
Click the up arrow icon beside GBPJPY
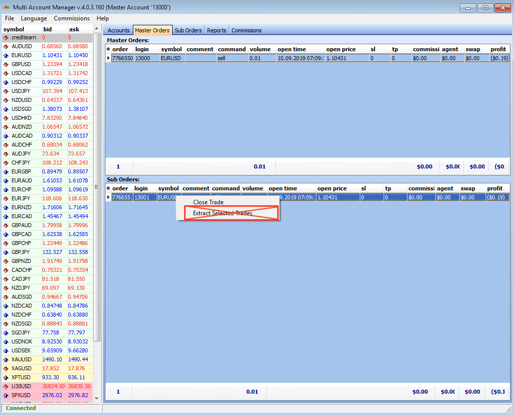pyautogui.click(x=5, y=252)
